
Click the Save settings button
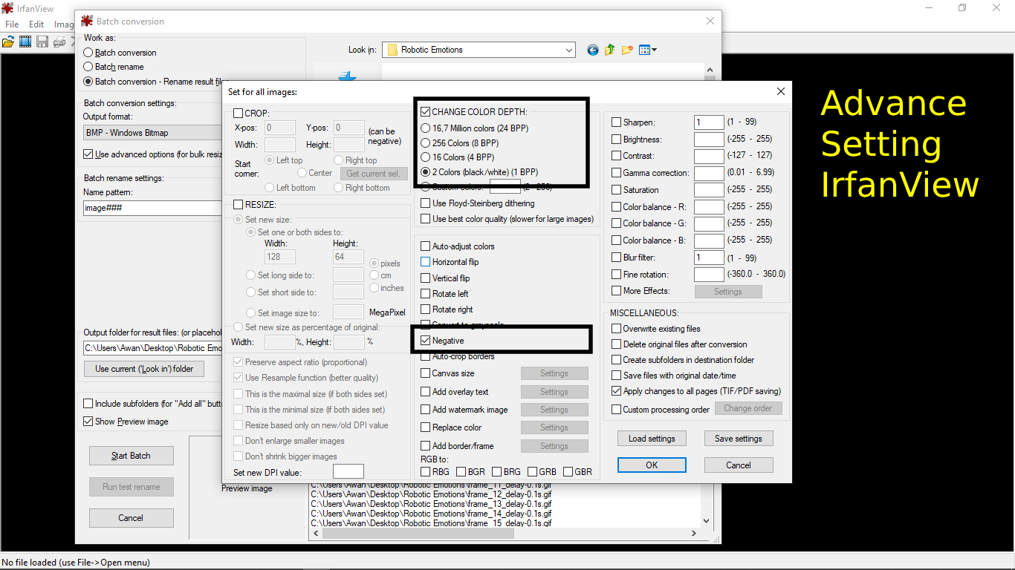(x=739, y=439)
